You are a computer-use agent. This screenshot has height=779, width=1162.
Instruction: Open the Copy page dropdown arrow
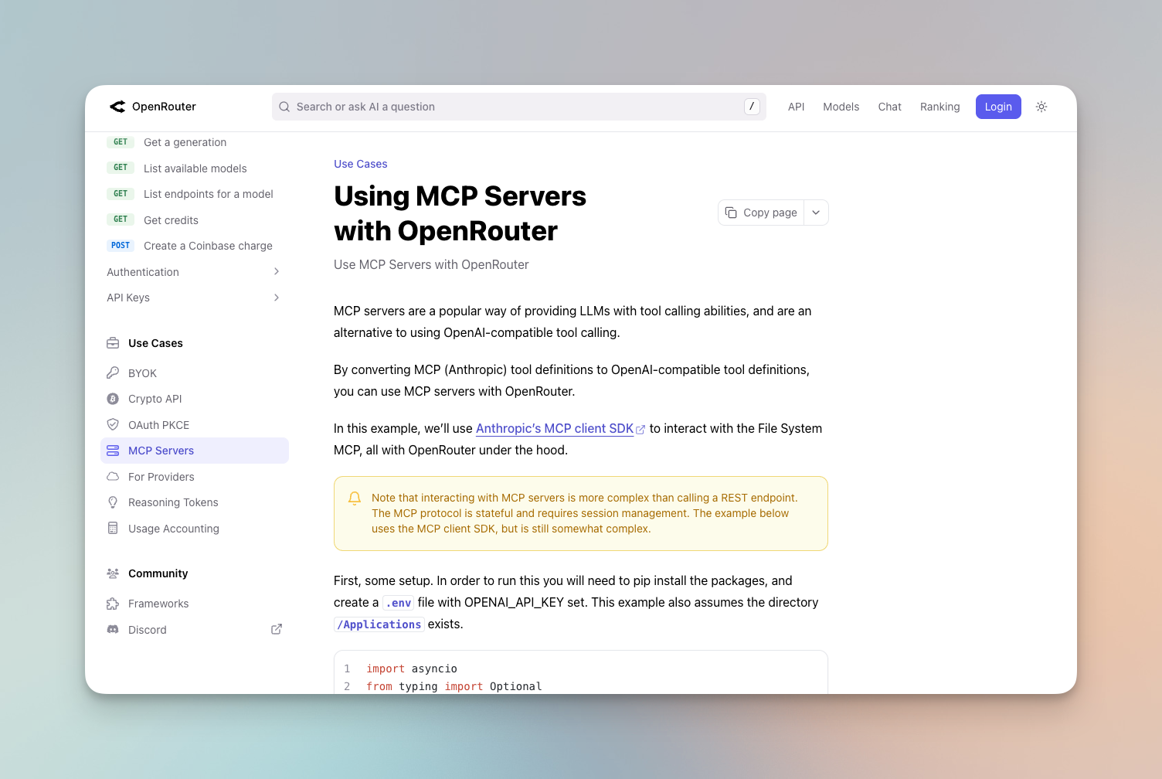tap(816, 213)
